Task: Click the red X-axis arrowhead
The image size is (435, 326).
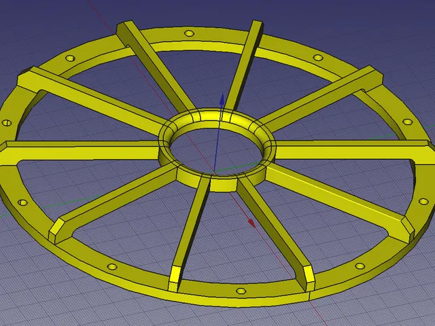Action: pyautogui.click(x=251, y=223)
